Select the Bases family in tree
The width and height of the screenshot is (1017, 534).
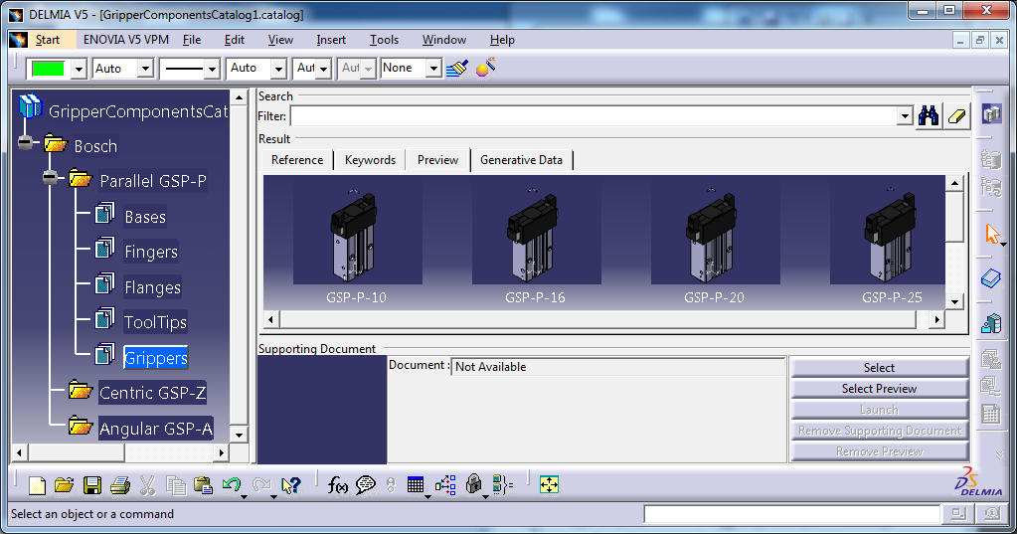(x=145, y=217)
